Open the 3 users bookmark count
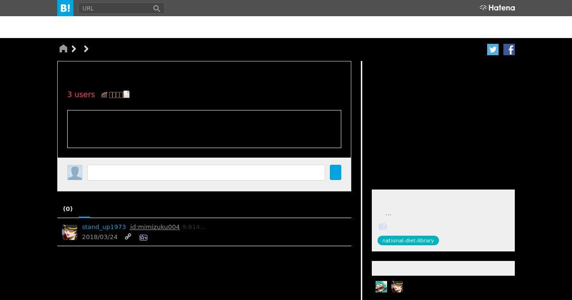The width and height of the screenshot is (572, 300). pos(81,94)
